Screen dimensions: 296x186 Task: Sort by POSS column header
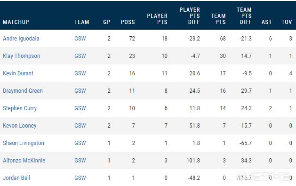pos(128,22)
